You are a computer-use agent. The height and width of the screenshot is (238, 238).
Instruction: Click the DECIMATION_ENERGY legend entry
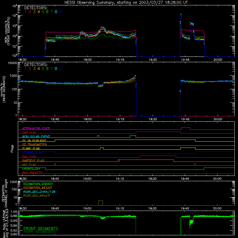tap(38, 184)
